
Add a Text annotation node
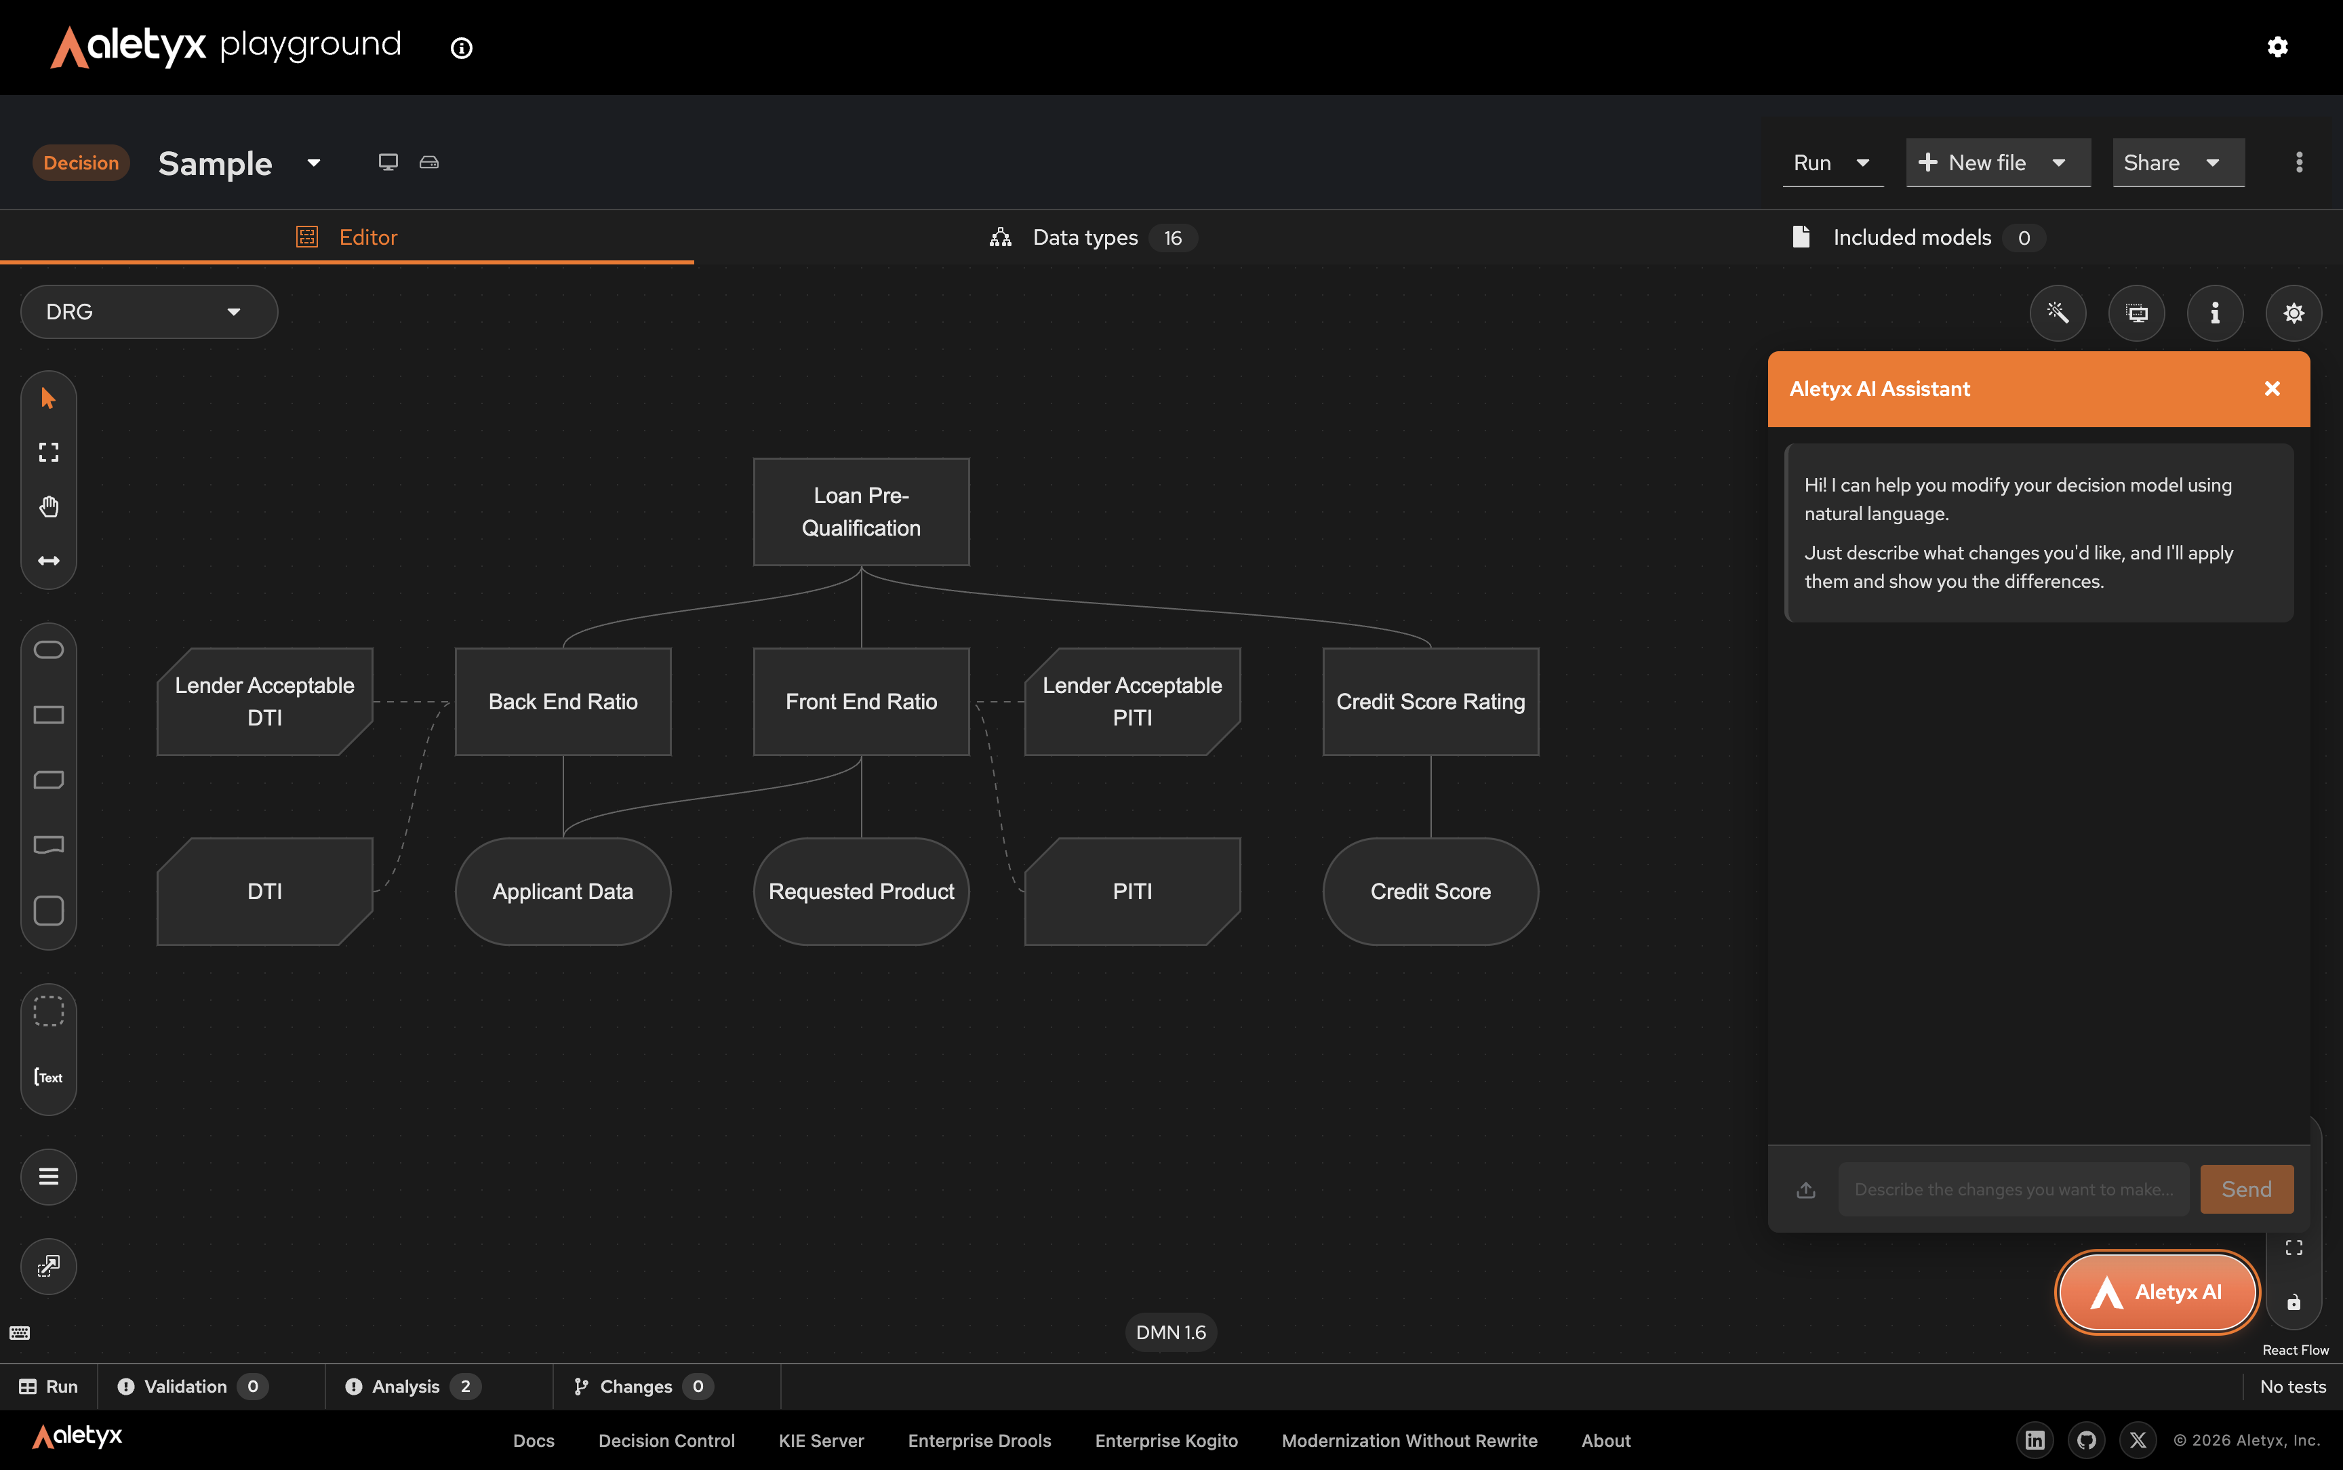(x=49, y=1077)
